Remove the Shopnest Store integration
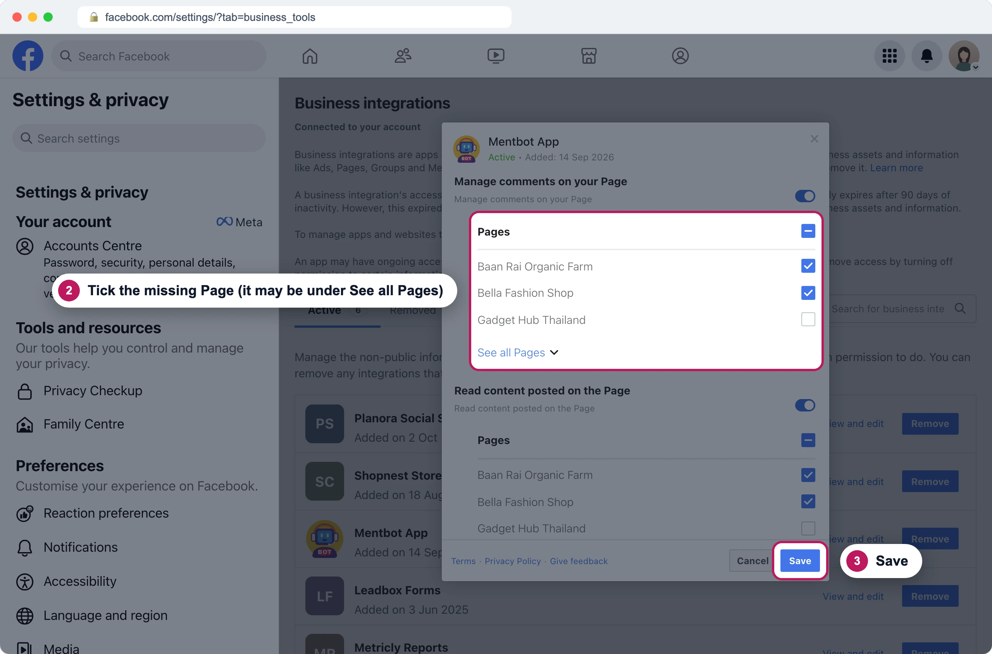Screen dimensions: 992x654 [930, 481]
